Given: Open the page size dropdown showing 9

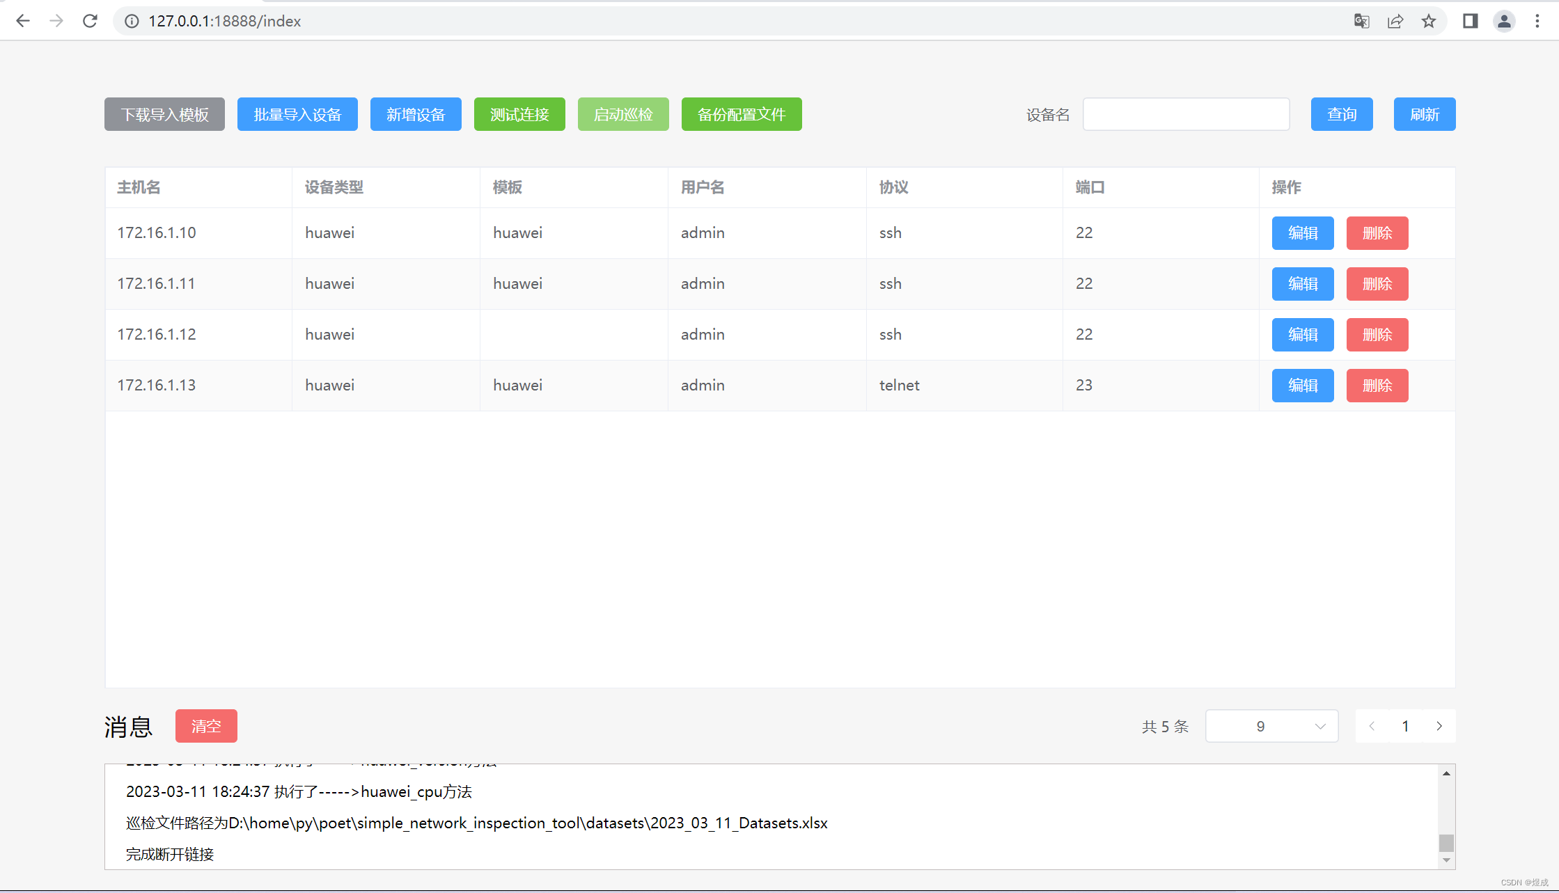Looking at the screenshot, I should coord(1271,725).
